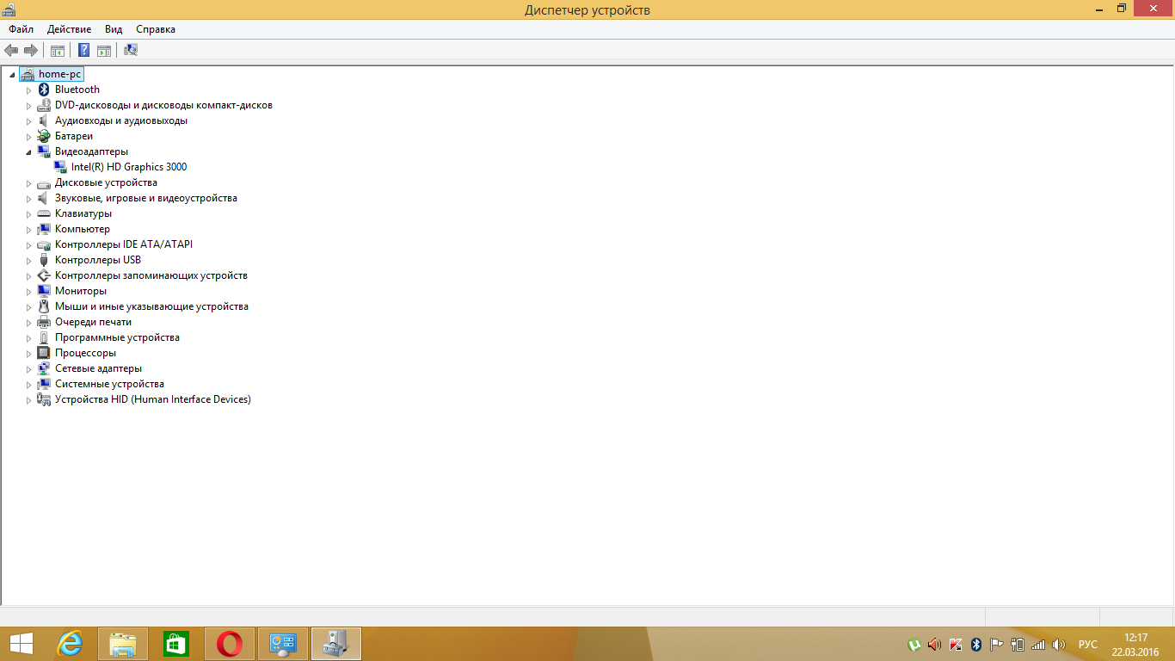
Task: Open Opera browser from the taskbar
Action: click(x=230, y=643)
